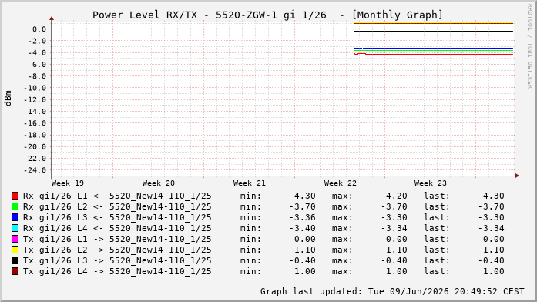Click the dark red Tx L4 legend swatch
This screenshot has height=302, width=537.
click(x=15, y=271)
